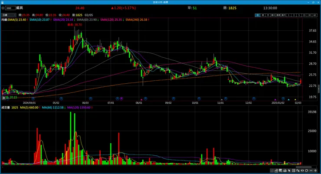Refresh the chart with the circular arrow icon
The image size is (321, 174).
[306, 171]
